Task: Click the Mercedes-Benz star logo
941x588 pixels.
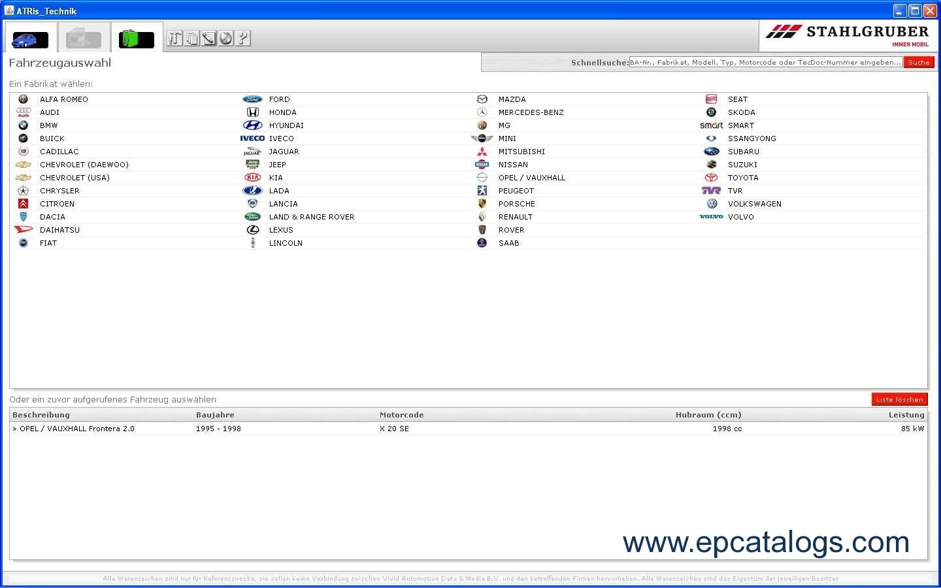Action: pyautogui.click(x=482, y=112)
